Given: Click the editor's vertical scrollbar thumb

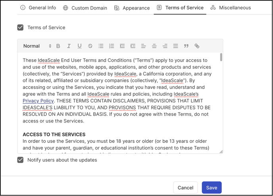Looking at the screenshot, I should pyautogui.click(x=221, y=57).
